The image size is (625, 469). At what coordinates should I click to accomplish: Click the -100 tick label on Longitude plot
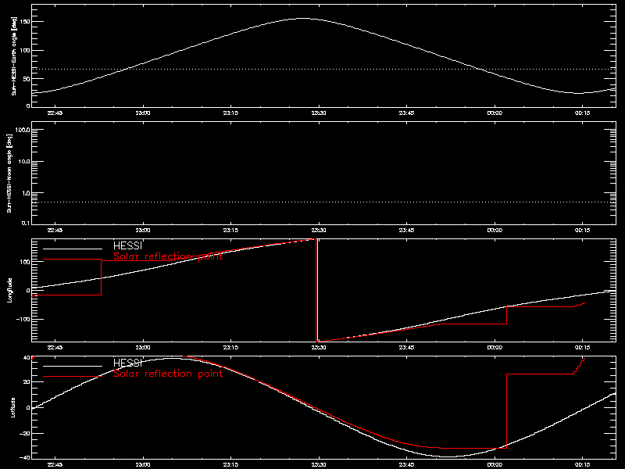23,319
